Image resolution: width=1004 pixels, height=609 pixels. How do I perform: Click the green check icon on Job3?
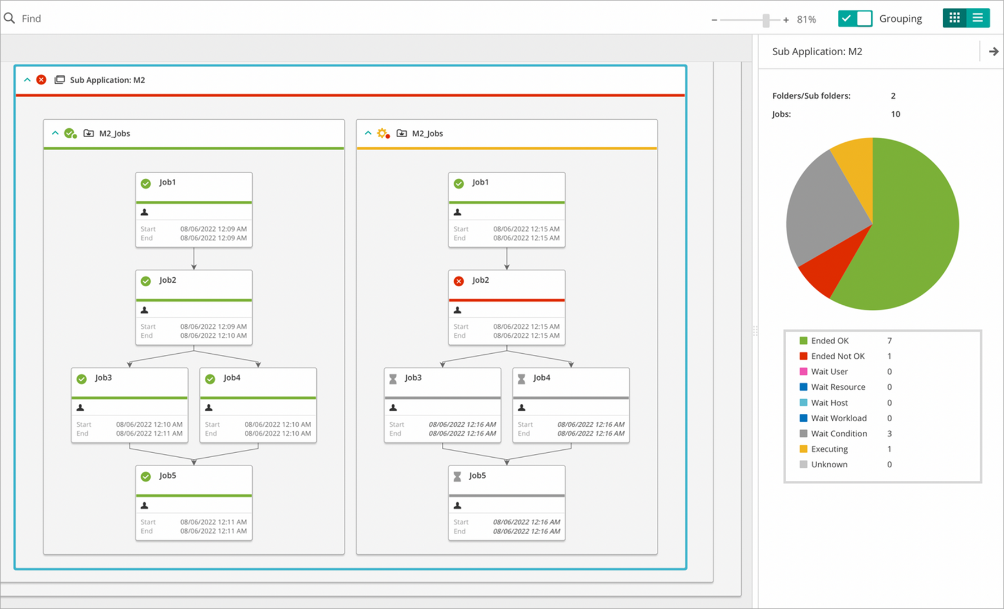click(x=82, y=379)
